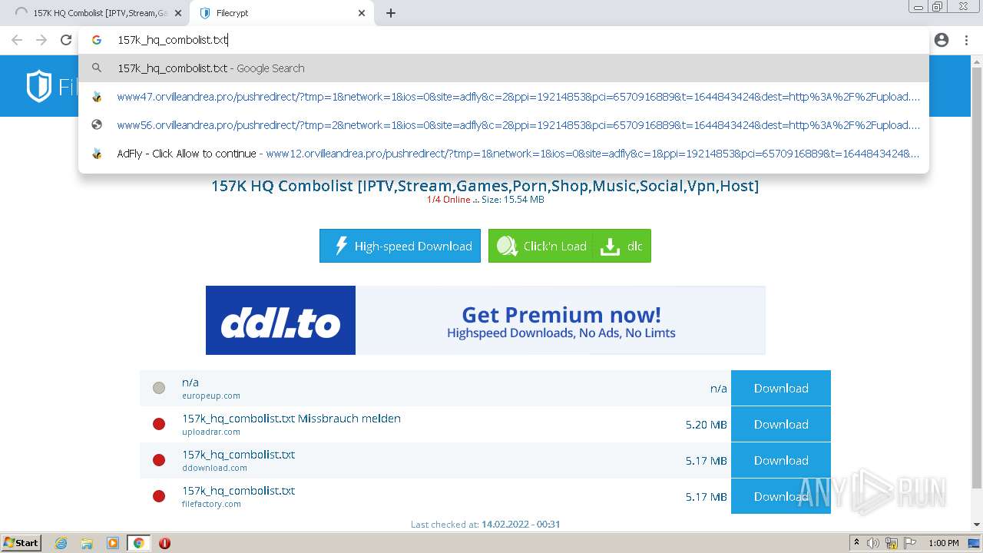Viewport: 983px width, 553px height.
Task: Select the www56.orvilleandrea.pro suggestion
Action: click(x=503, y=125)
